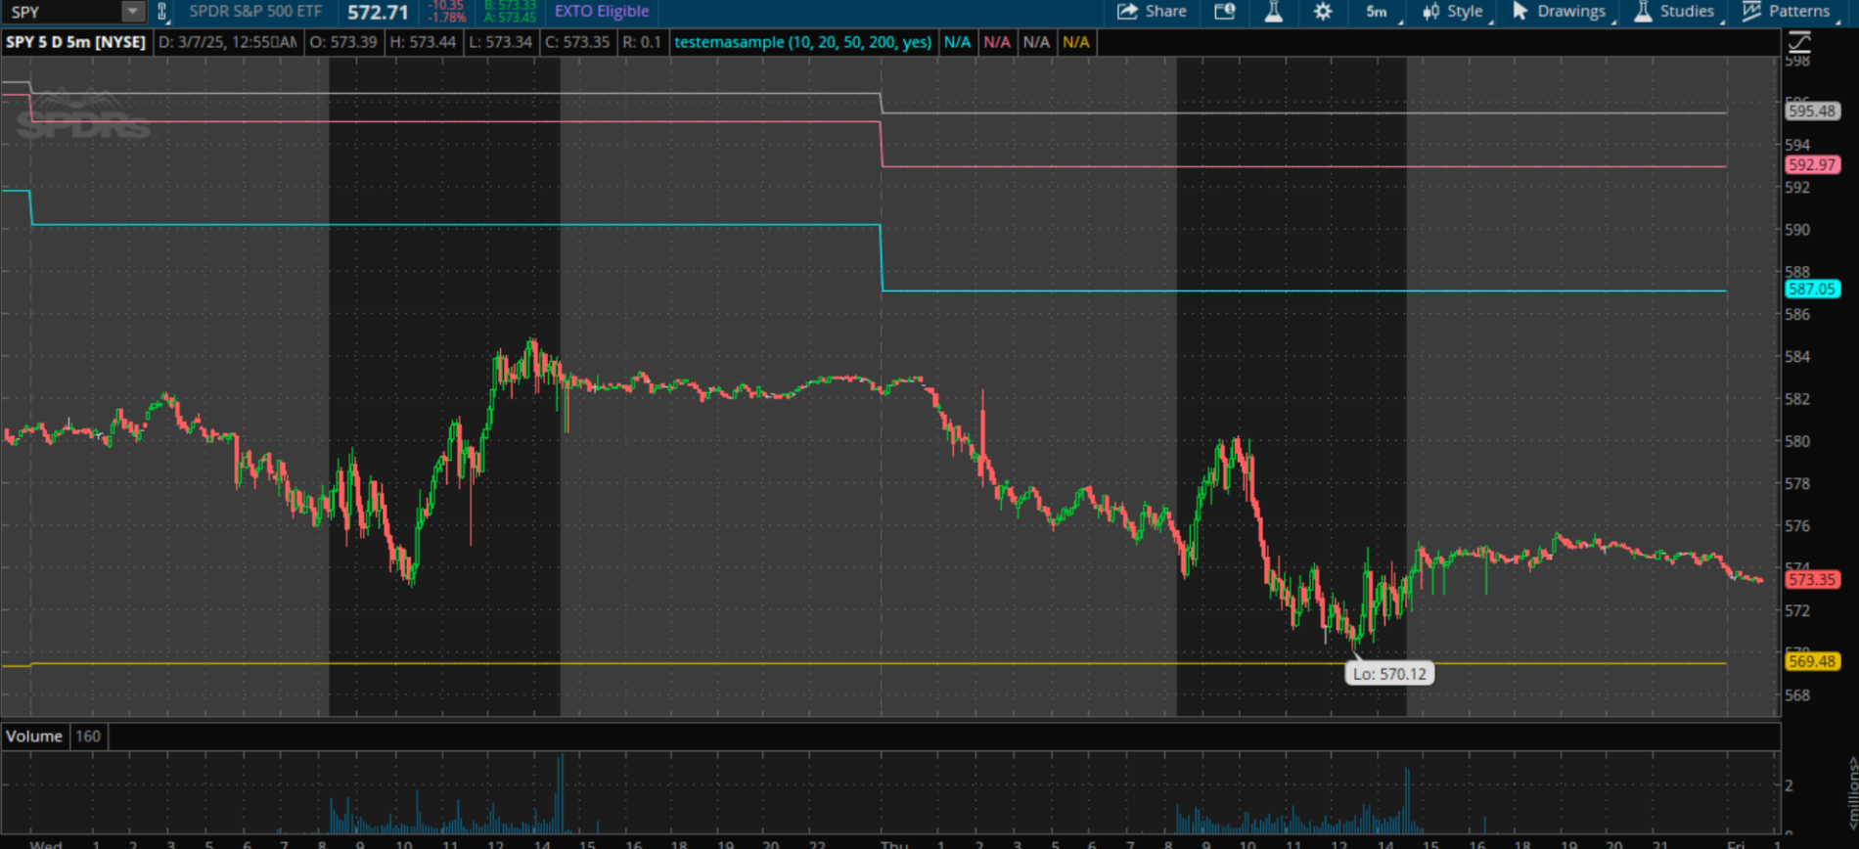The image size is (1859, 849).
Task: Click the EXTO Eligible link
Action: coord(601,12)
